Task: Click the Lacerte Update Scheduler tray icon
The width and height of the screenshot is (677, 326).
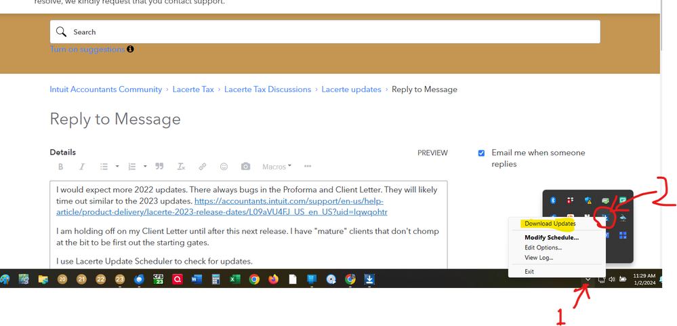Action: pyautogui.click(x=600, y=216)
